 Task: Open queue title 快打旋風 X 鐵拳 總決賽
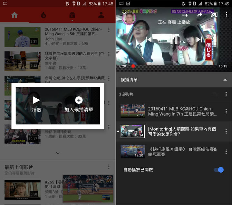[183, 152]
